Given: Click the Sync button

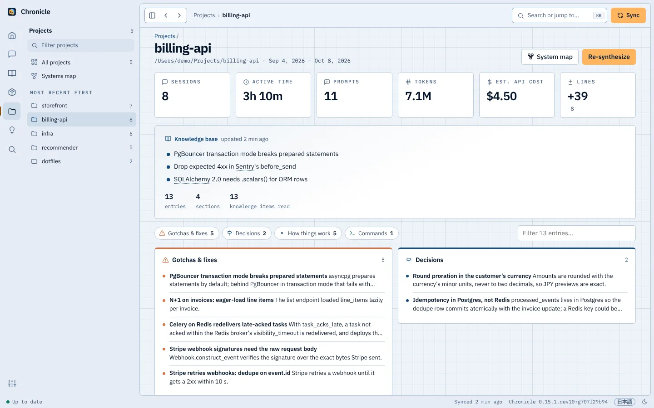Looking at the screenshot, I should point(628,15).
